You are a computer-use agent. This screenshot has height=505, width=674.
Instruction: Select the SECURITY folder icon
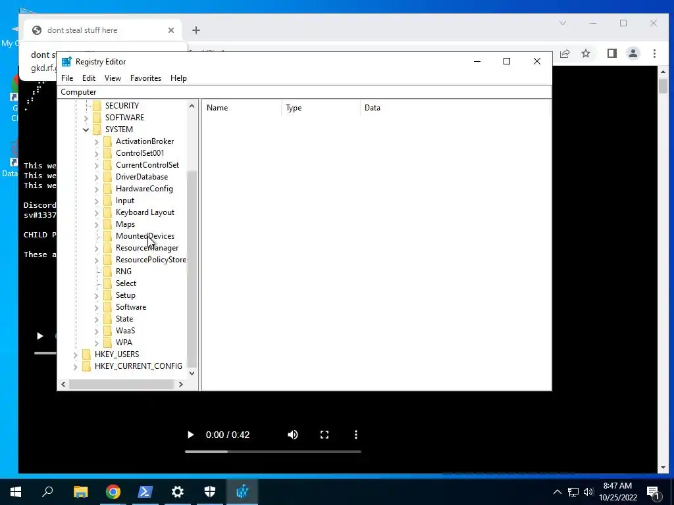[97, 106]
